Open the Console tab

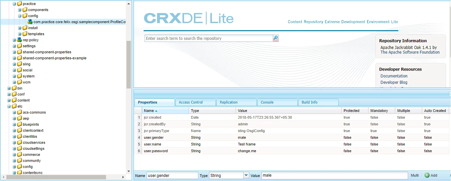pos(277,102)
